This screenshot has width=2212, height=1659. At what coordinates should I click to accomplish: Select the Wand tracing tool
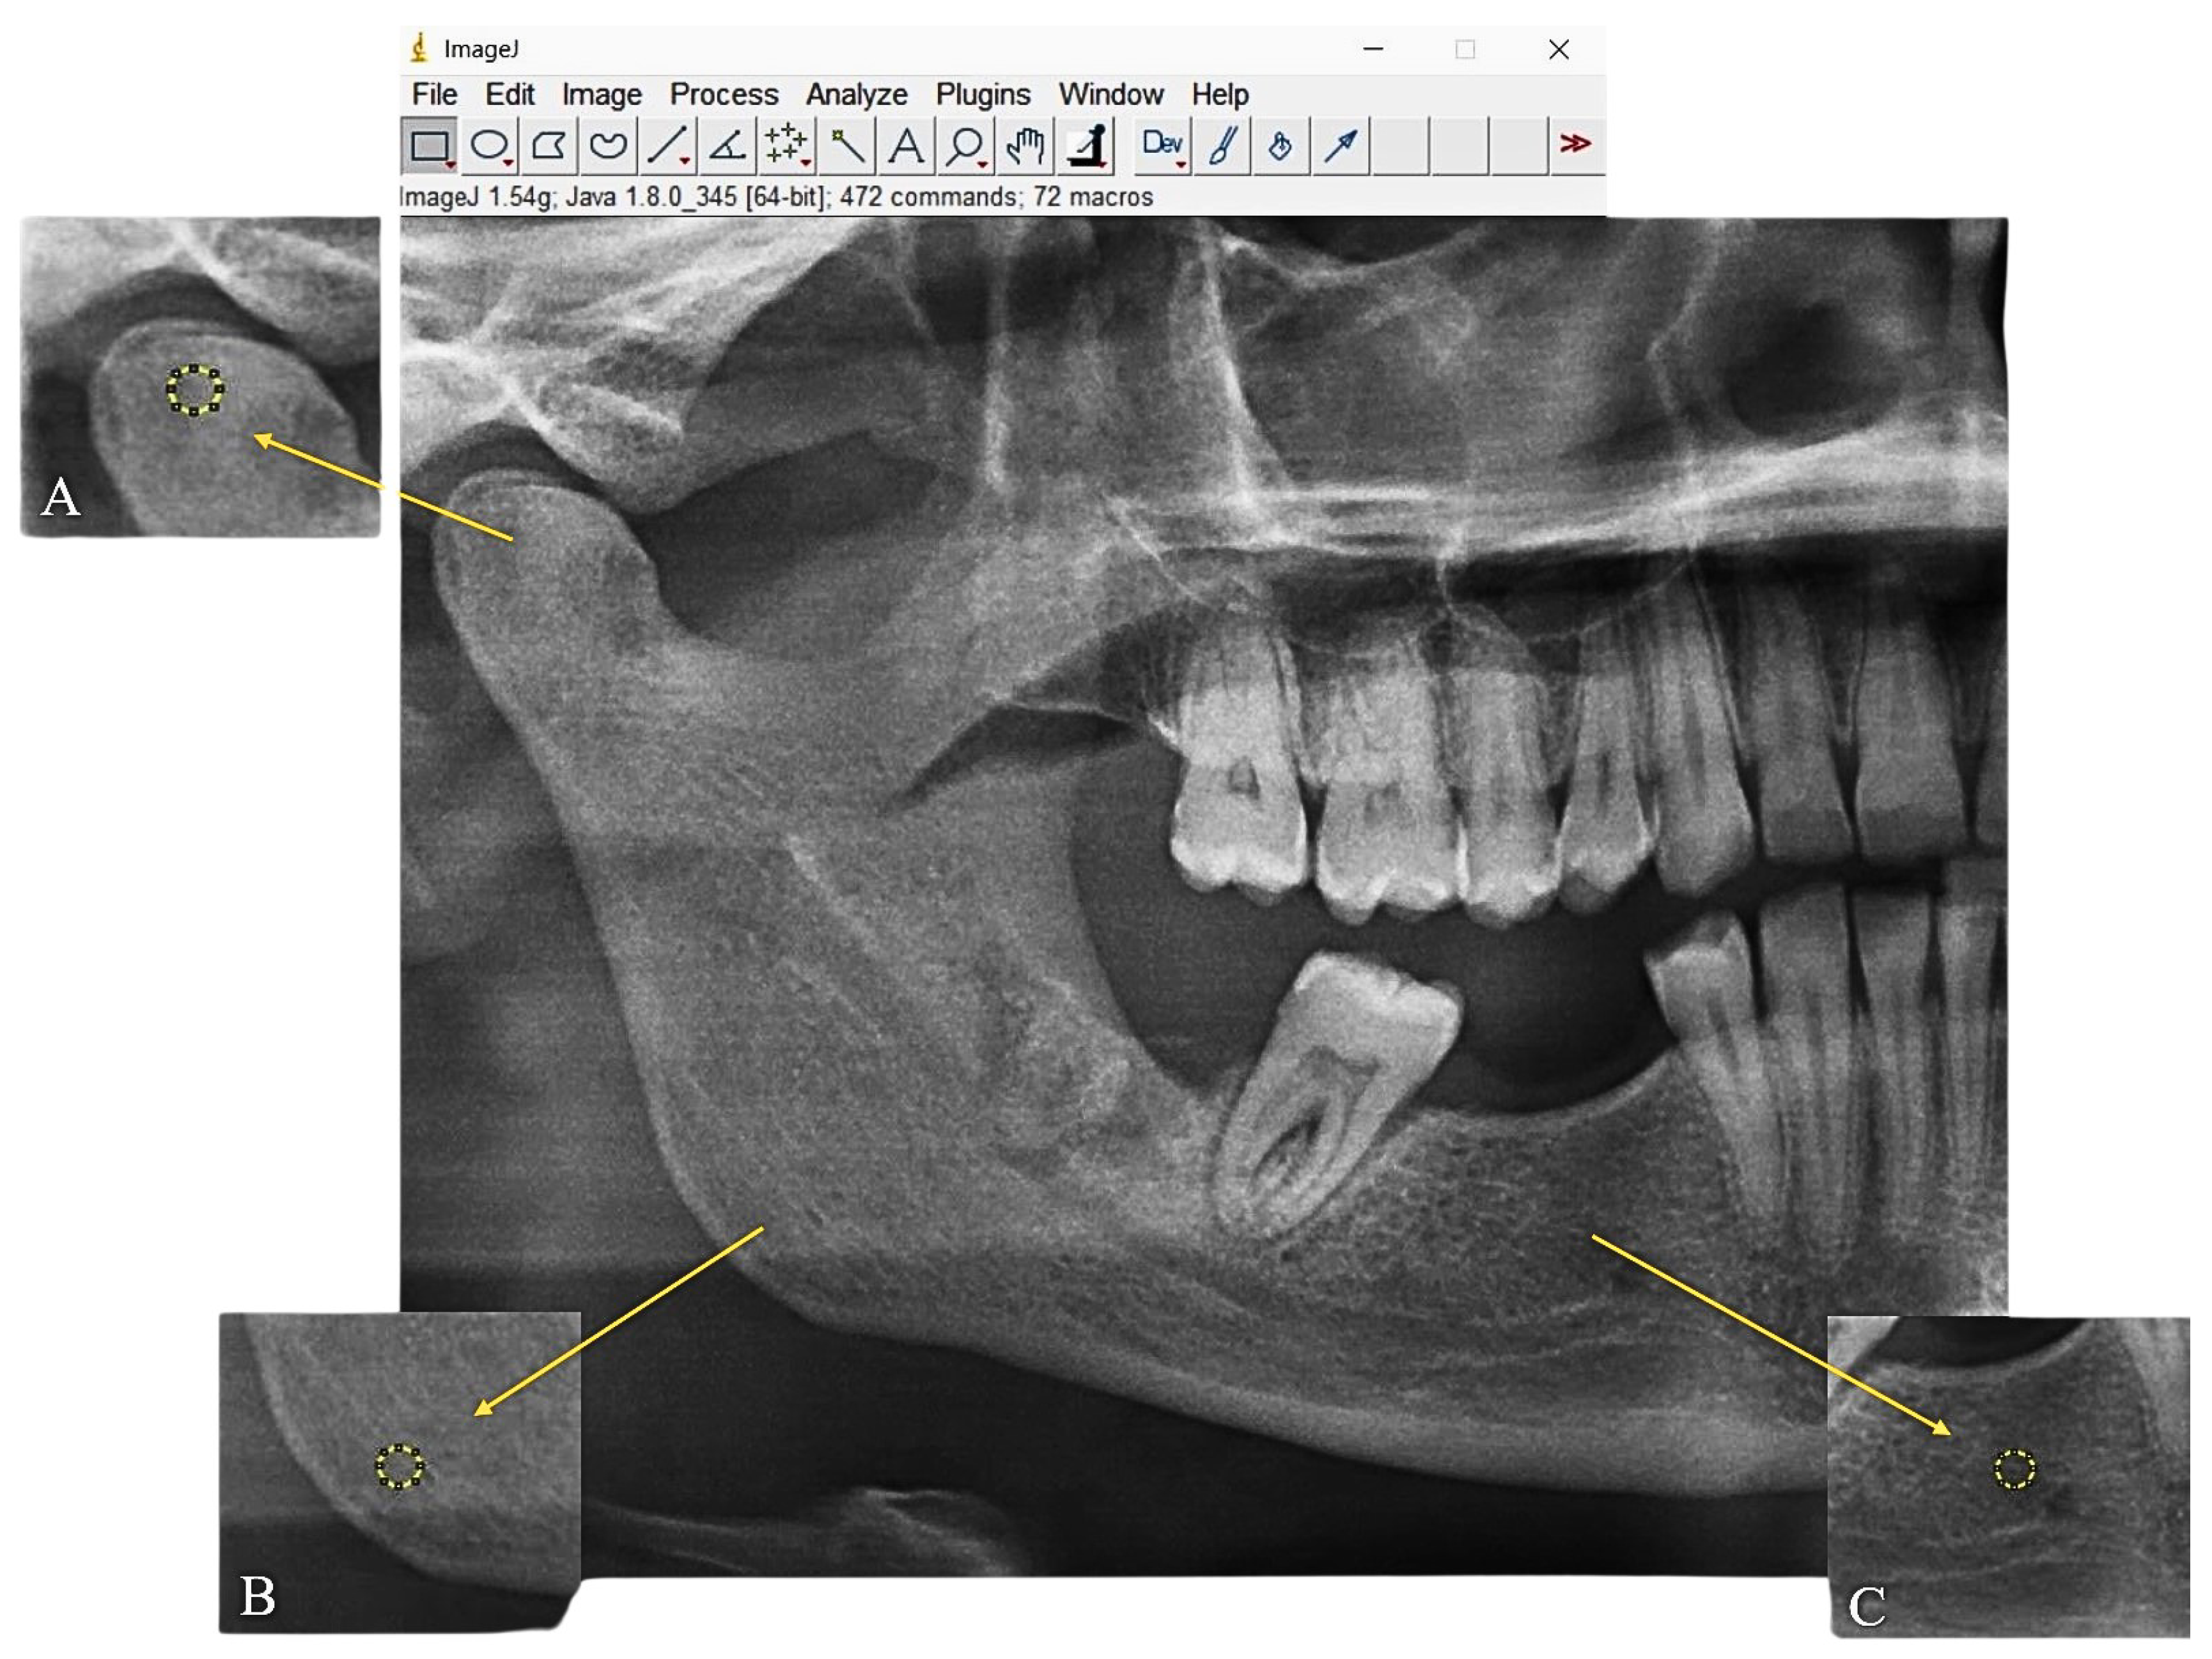[x=846, y=146]
